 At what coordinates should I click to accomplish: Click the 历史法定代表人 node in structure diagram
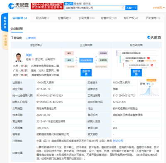(x=101, y=67)
